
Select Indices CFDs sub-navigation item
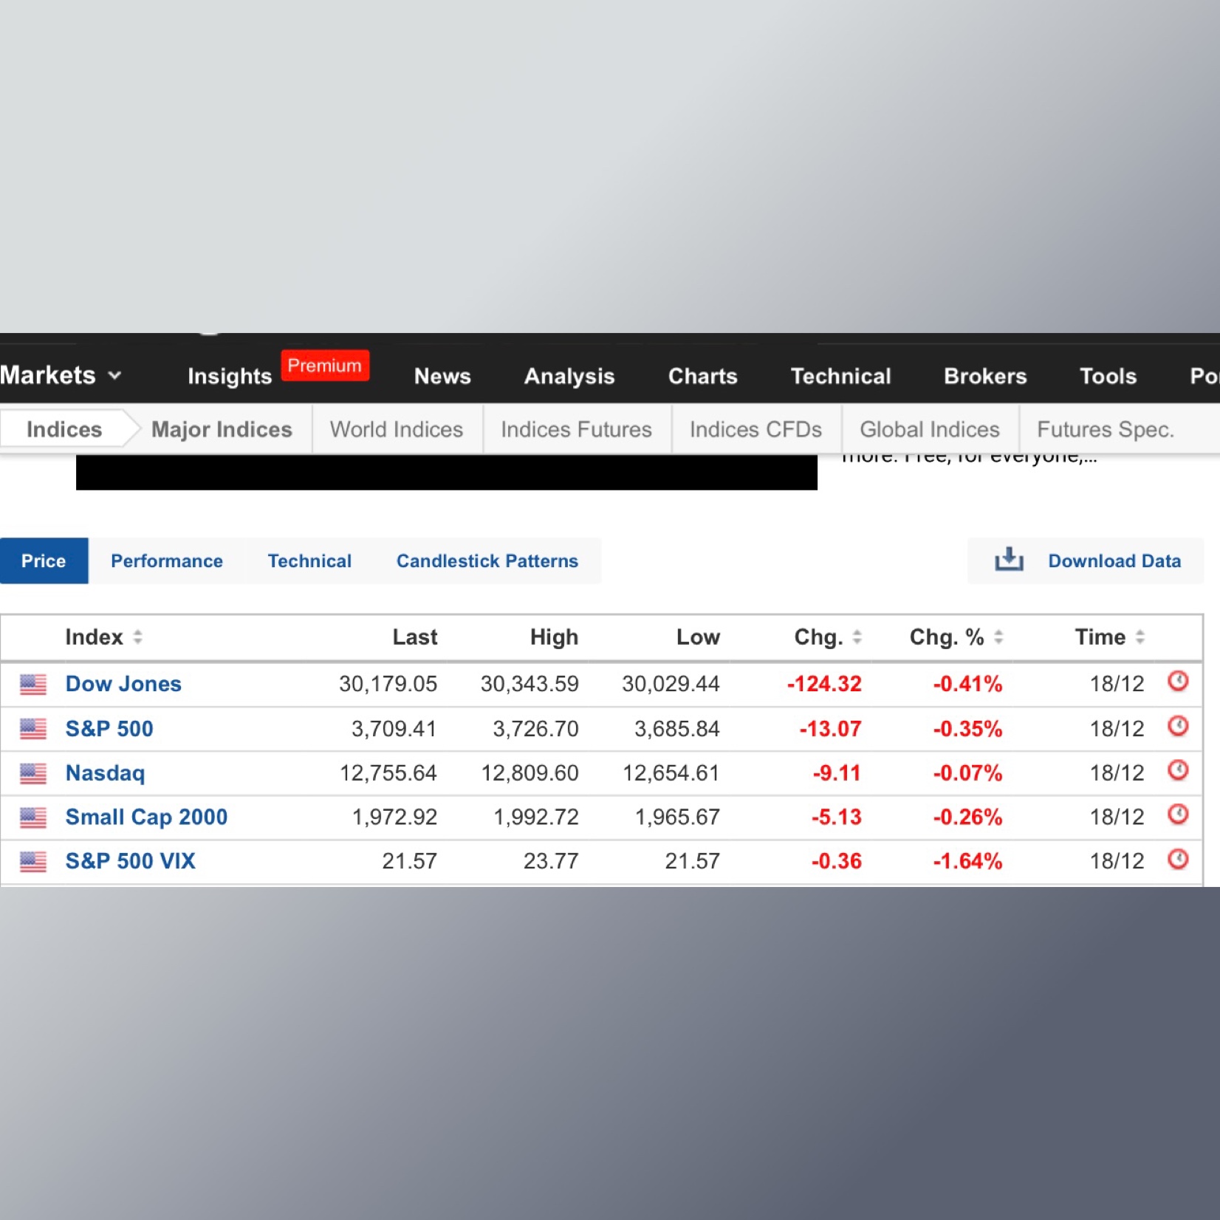[755, 429]
